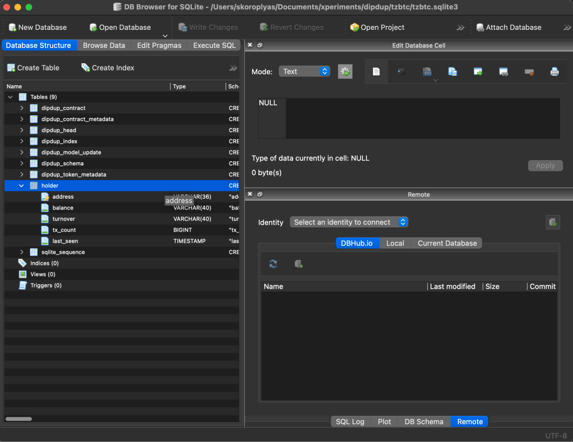Toggle word wrap in cell editor
Viewport: 573px width, 442px height.
tap(376, 72)
